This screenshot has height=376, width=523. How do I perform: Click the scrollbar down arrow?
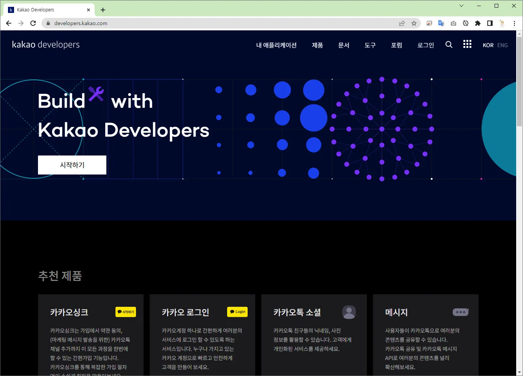tap(520, 373)
